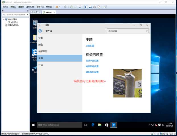Select the Recycle Bin desktop icon
Viewport: 177px width, 136px height.
click(35, 24)
